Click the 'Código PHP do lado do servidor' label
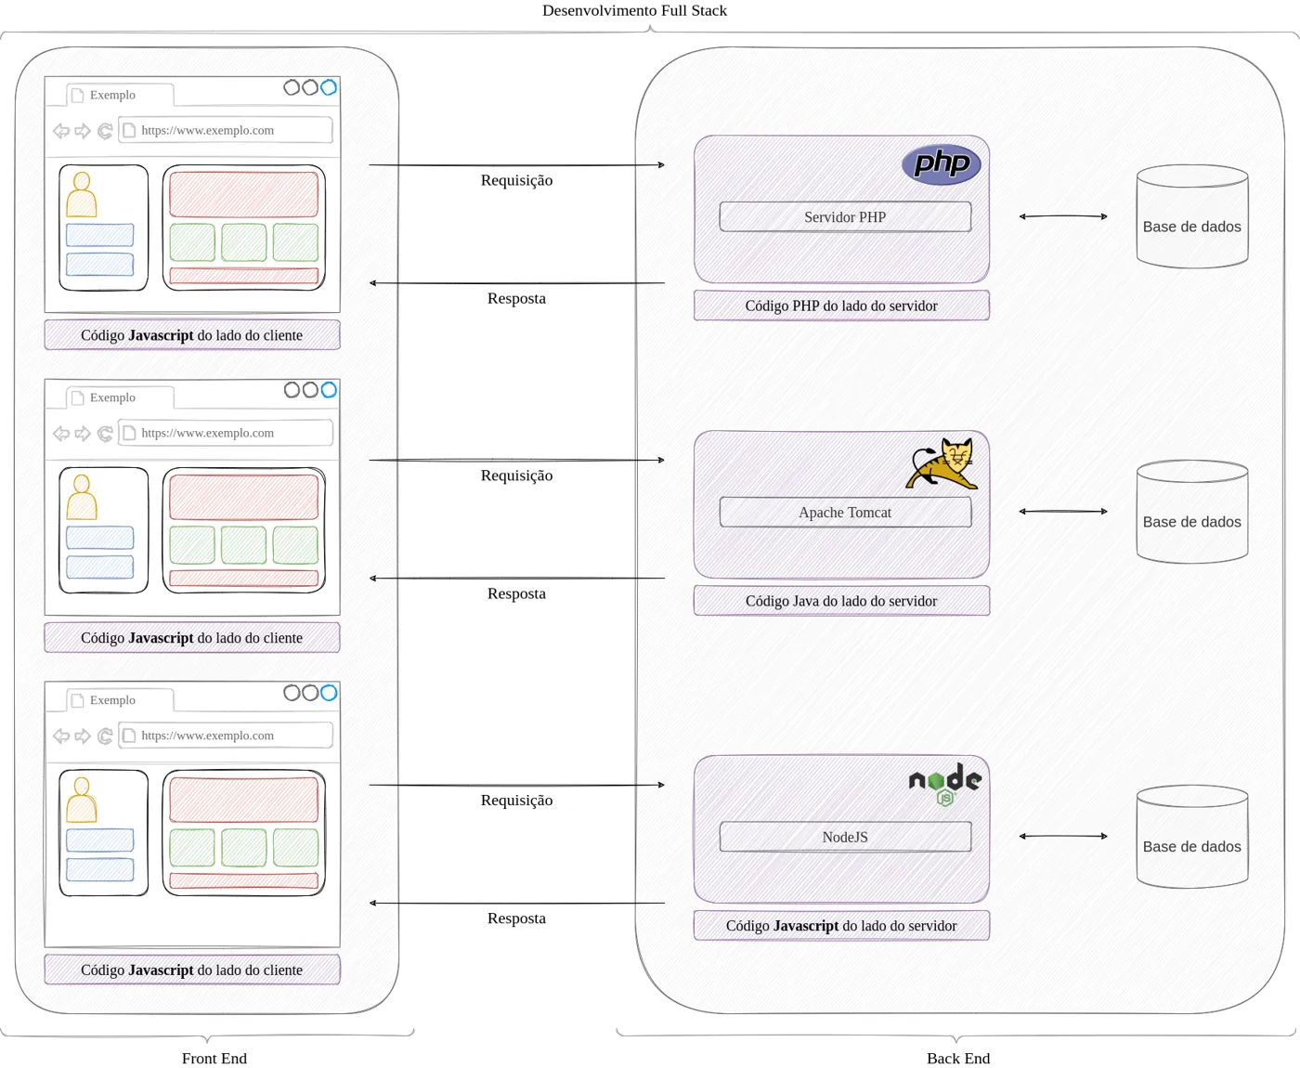Viewport: 1300px width, 1068px height. [841, 306]
